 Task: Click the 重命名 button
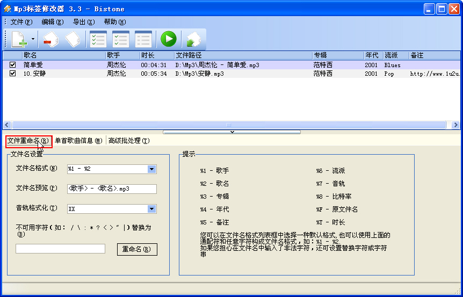click(136, 249)
